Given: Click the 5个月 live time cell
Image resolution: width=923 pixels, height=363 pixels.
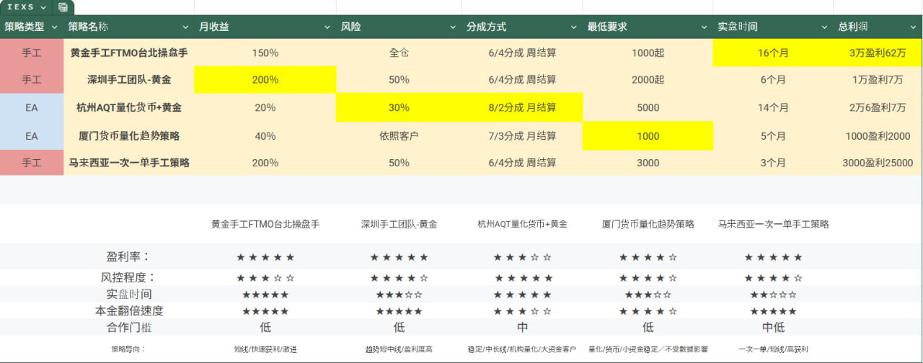Looking at the screenshot, I should tap(773, 135).
